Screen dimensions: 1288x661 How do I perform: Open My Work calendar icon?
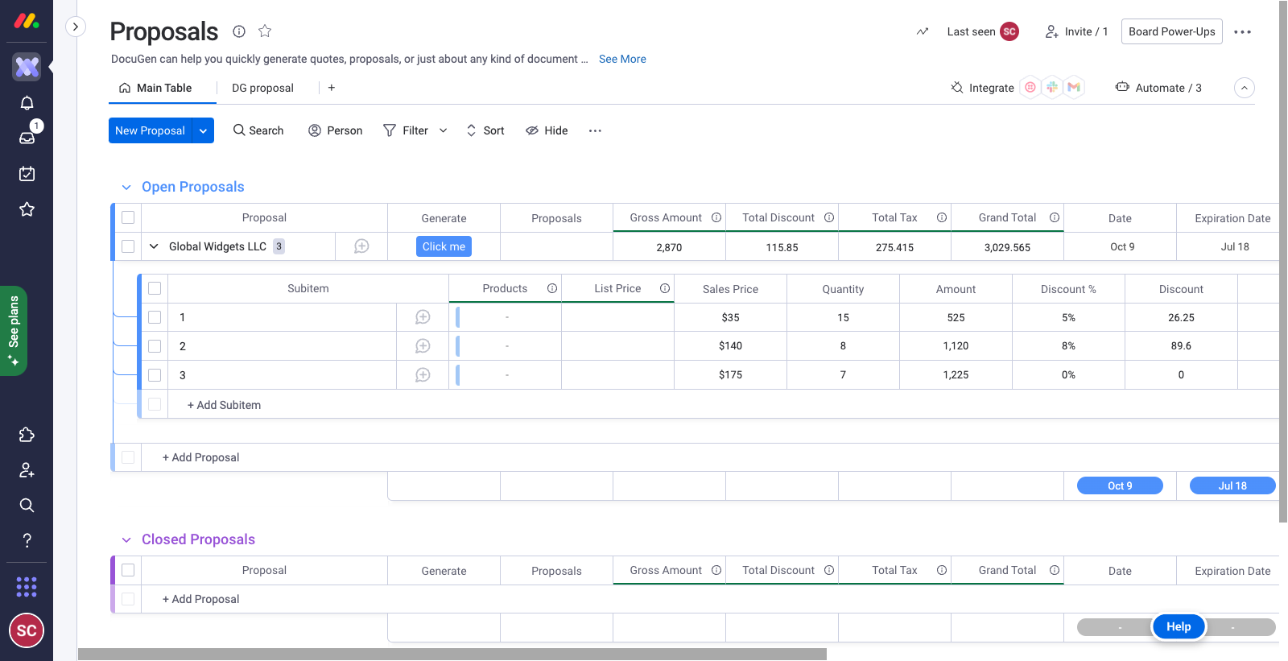coord(27,174)
